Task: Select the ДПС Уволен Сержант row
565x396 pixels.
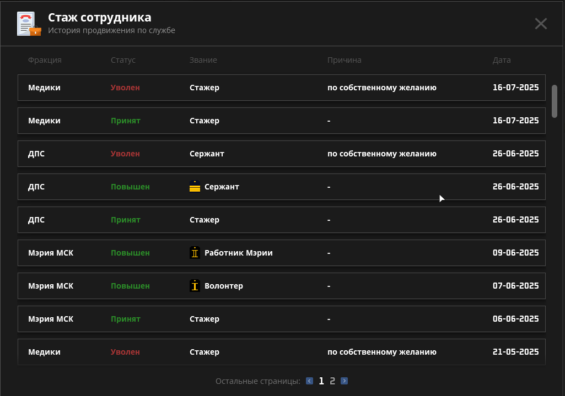Action: [281, 154]
